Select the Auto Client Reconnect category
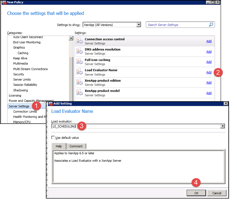 click(28, 37)
